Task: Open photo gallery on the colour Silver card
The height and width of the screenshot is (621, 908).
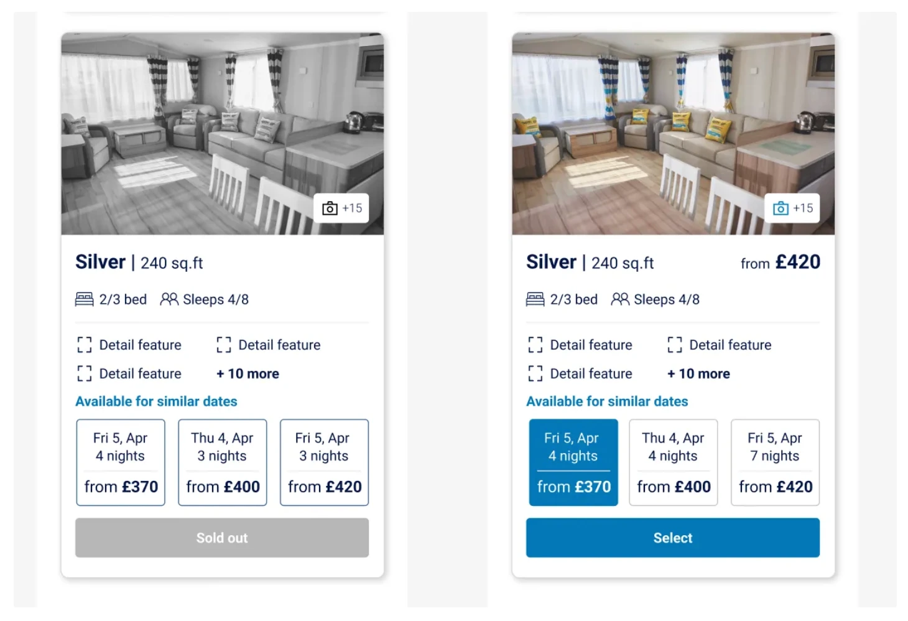Action: pos(792,208)
